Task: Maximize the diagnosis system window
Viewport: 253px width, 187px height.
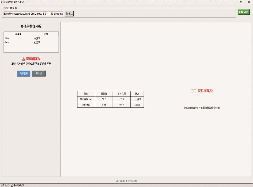Action: 241,2
